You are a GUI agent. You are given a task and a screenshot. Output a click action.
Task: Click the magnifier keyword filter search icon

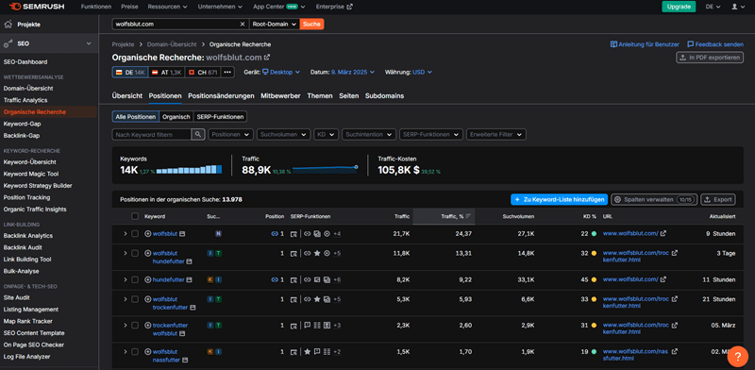pos(198,134)
